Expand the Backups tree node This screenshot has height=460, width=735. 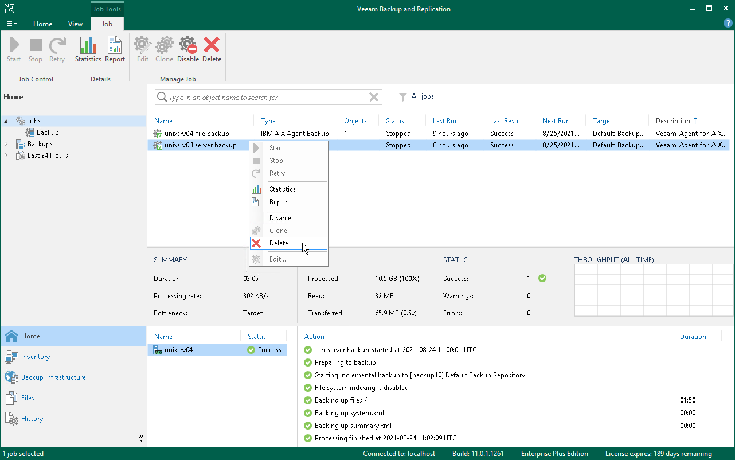[6, 144]
